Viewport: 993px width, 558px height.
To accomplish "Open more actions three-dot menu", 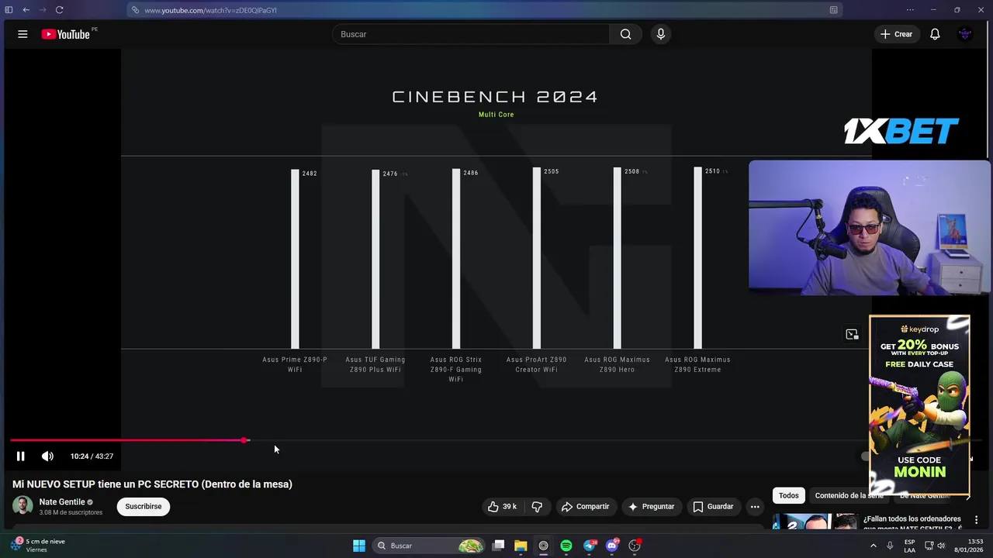I will (755, 507).
